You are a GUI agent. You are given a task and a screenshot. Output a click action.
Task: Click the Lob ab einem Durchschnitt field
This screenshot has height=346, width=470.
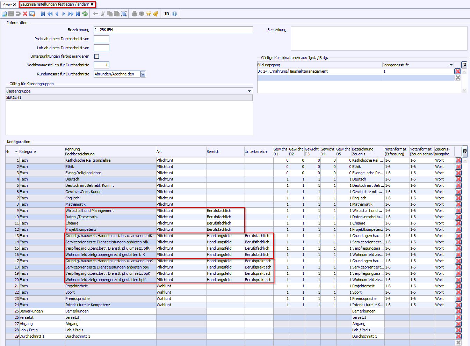[x=101, y=48]
